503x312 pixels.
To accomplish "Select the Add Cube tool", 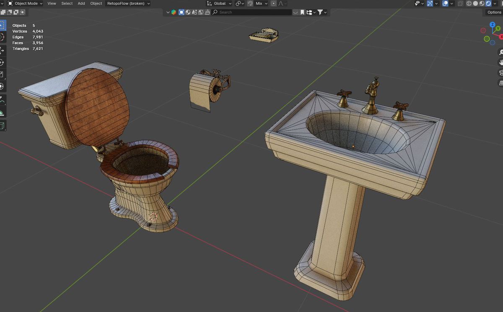I will tap(2, 126).
